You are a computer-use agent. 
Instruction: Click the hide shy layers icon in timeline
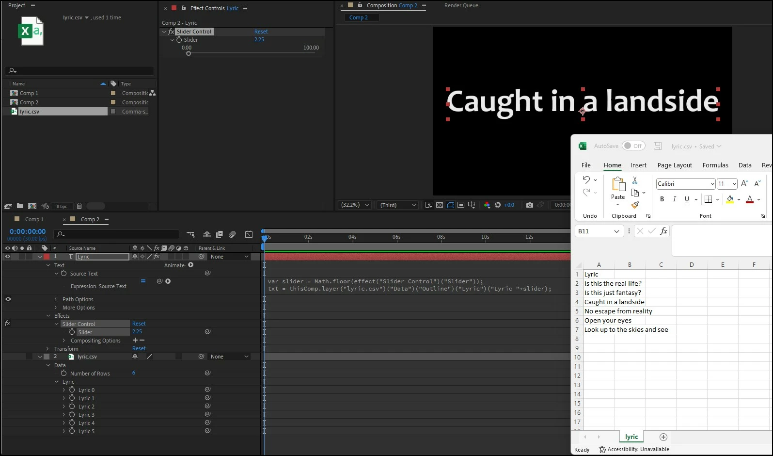[x=207, y=234]
